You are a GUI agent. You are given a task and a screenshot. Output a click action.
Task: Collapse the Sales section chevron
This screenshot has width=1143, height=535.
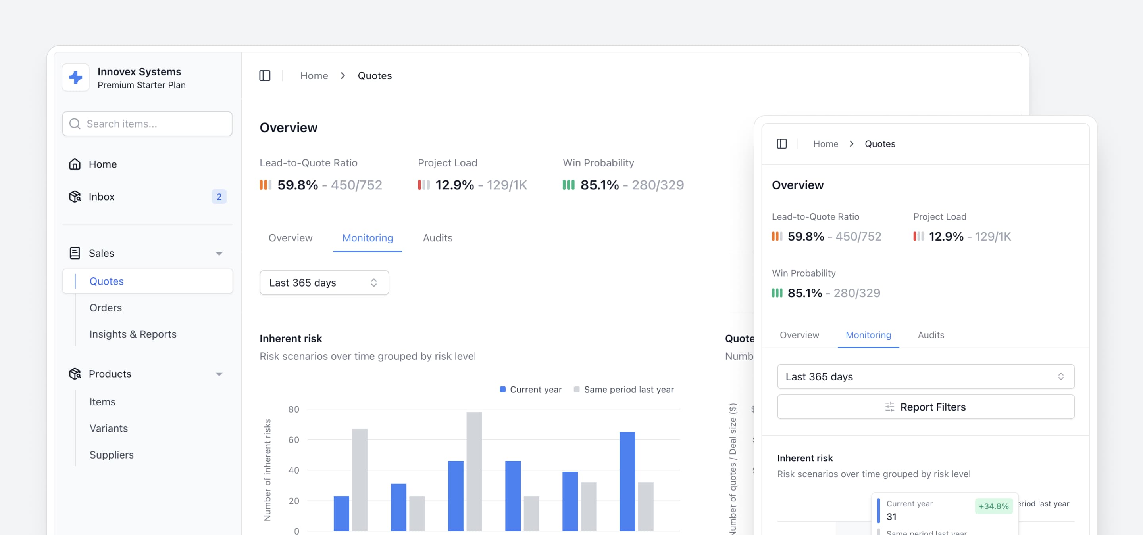[x=219, y=253]
